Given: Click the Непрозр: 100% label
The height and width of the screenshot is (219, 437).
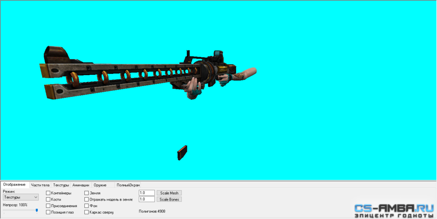Looking at the screenshot, I should coord(15,205).
